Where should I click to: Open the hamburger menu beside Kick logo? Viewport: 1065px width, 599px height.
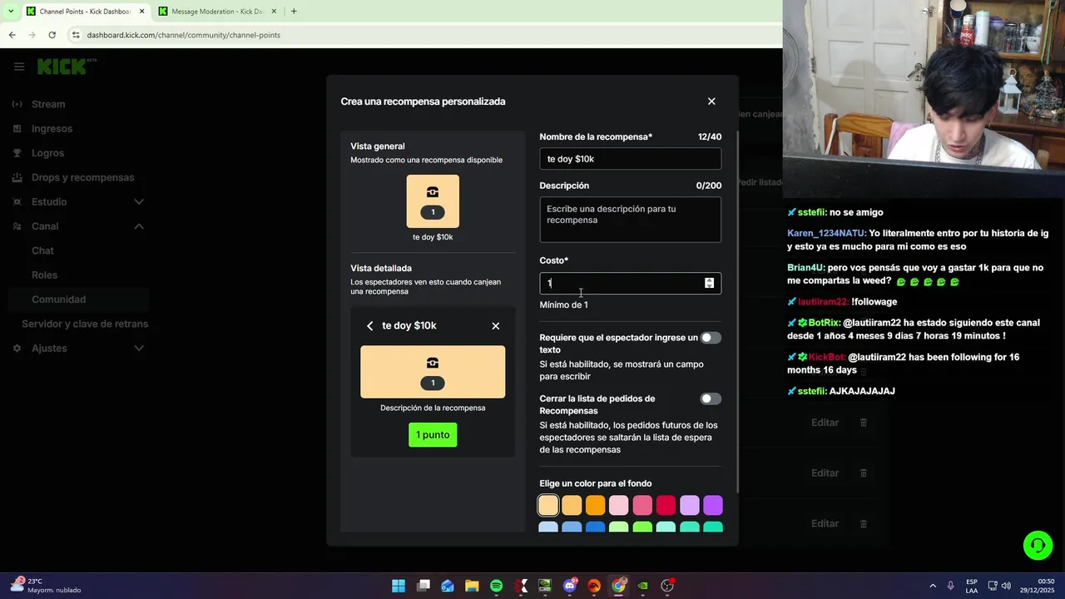pyautogui.click(x=19, y=67)
